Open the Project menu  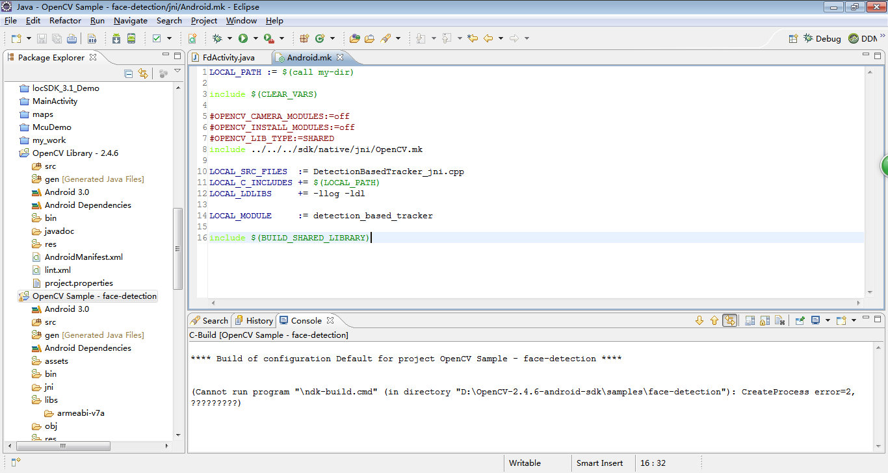(204, 21)
